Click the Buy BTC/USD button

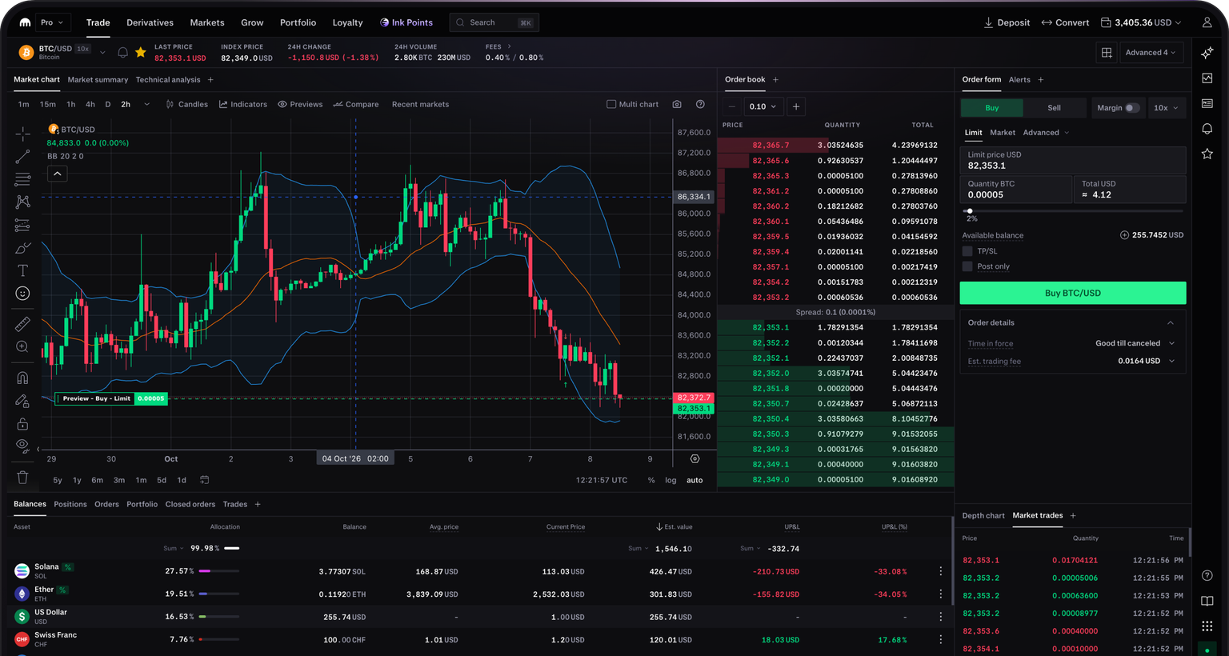tap(1073, 293)
